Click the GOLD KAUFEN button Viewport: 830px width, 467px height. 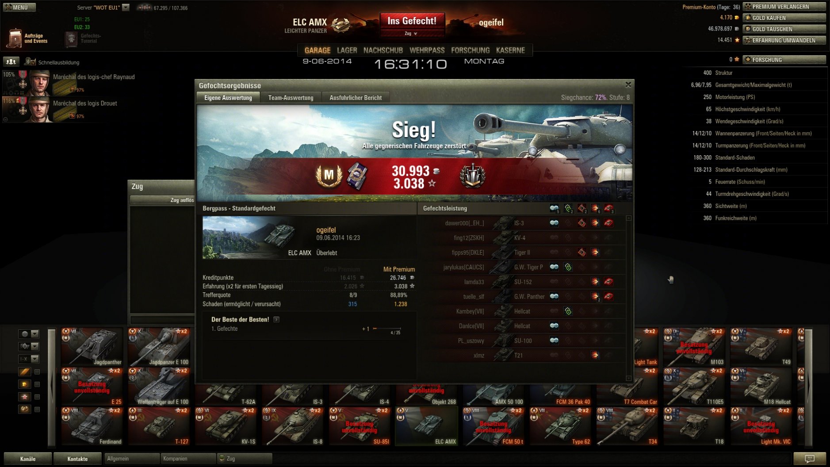[784, 18]
